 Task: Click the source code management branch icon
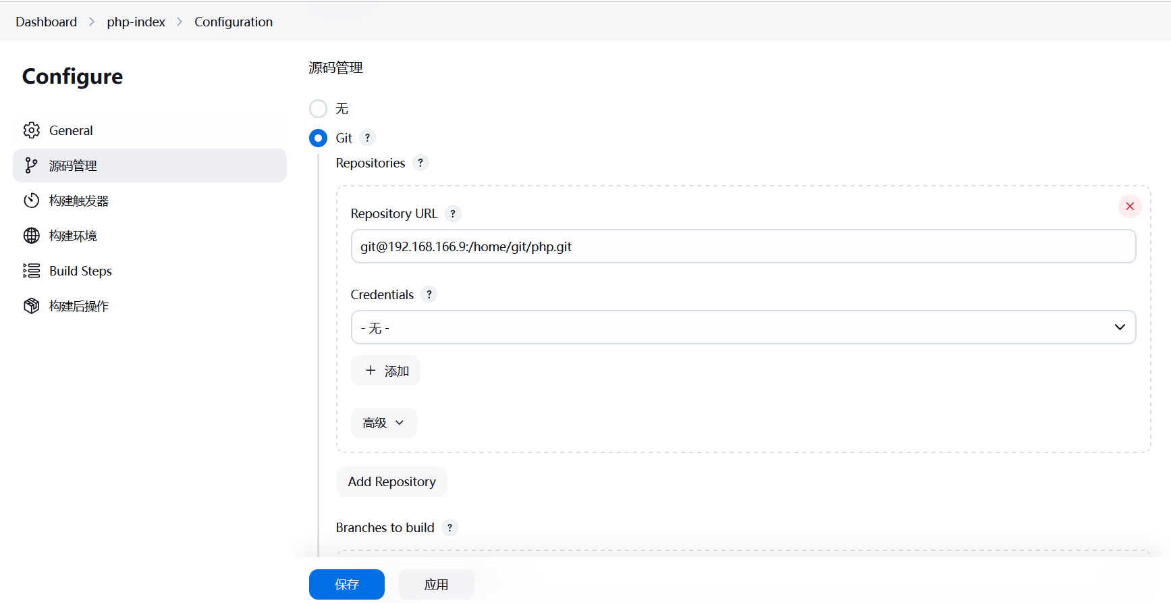click(x=32, y=165)
